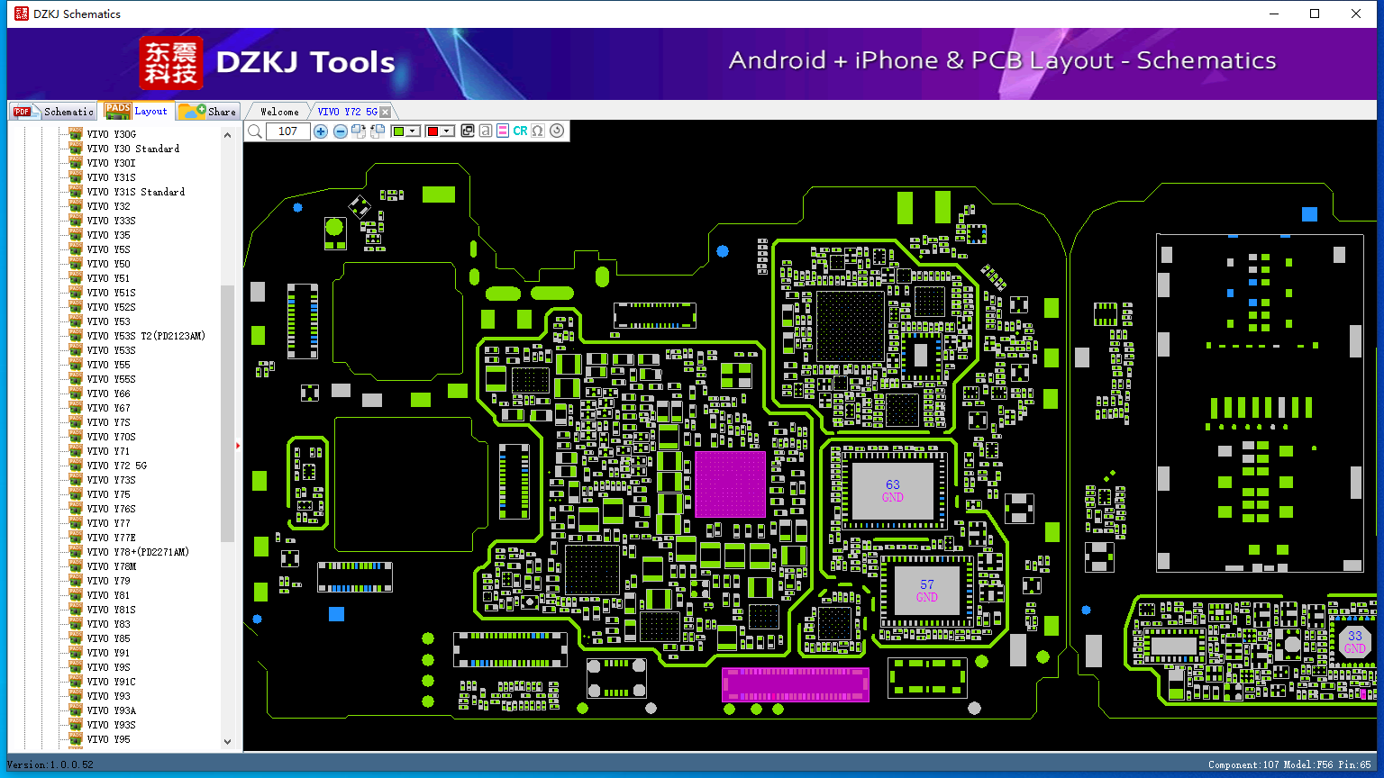Image resolution: width=1384 pixels, height=778 pixels.
Task: Click the magenta highlighted chip on PCB
Action: pyautogui.click(x=730, y=484)
